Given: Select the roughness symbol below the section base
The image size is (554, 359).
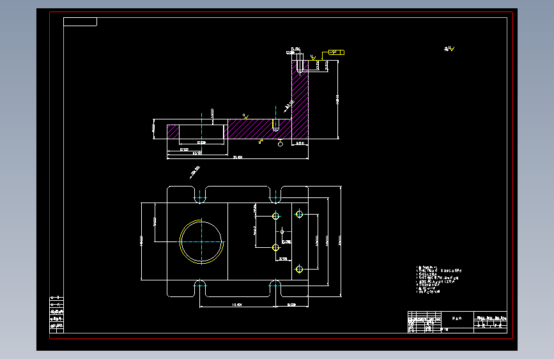Looking at the screenshot, I should pos(261,141).
